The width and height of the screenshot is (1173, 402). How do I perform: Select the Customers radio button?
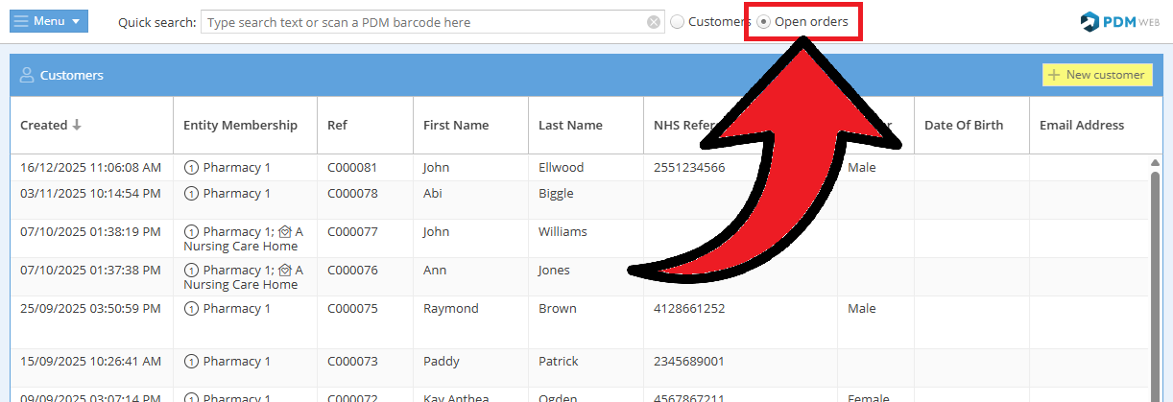point(678,22)
